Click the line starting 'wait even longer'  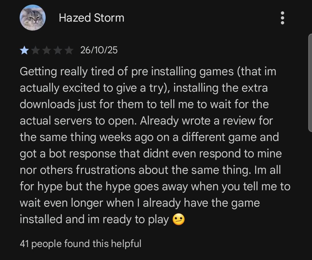pos(140,203)
